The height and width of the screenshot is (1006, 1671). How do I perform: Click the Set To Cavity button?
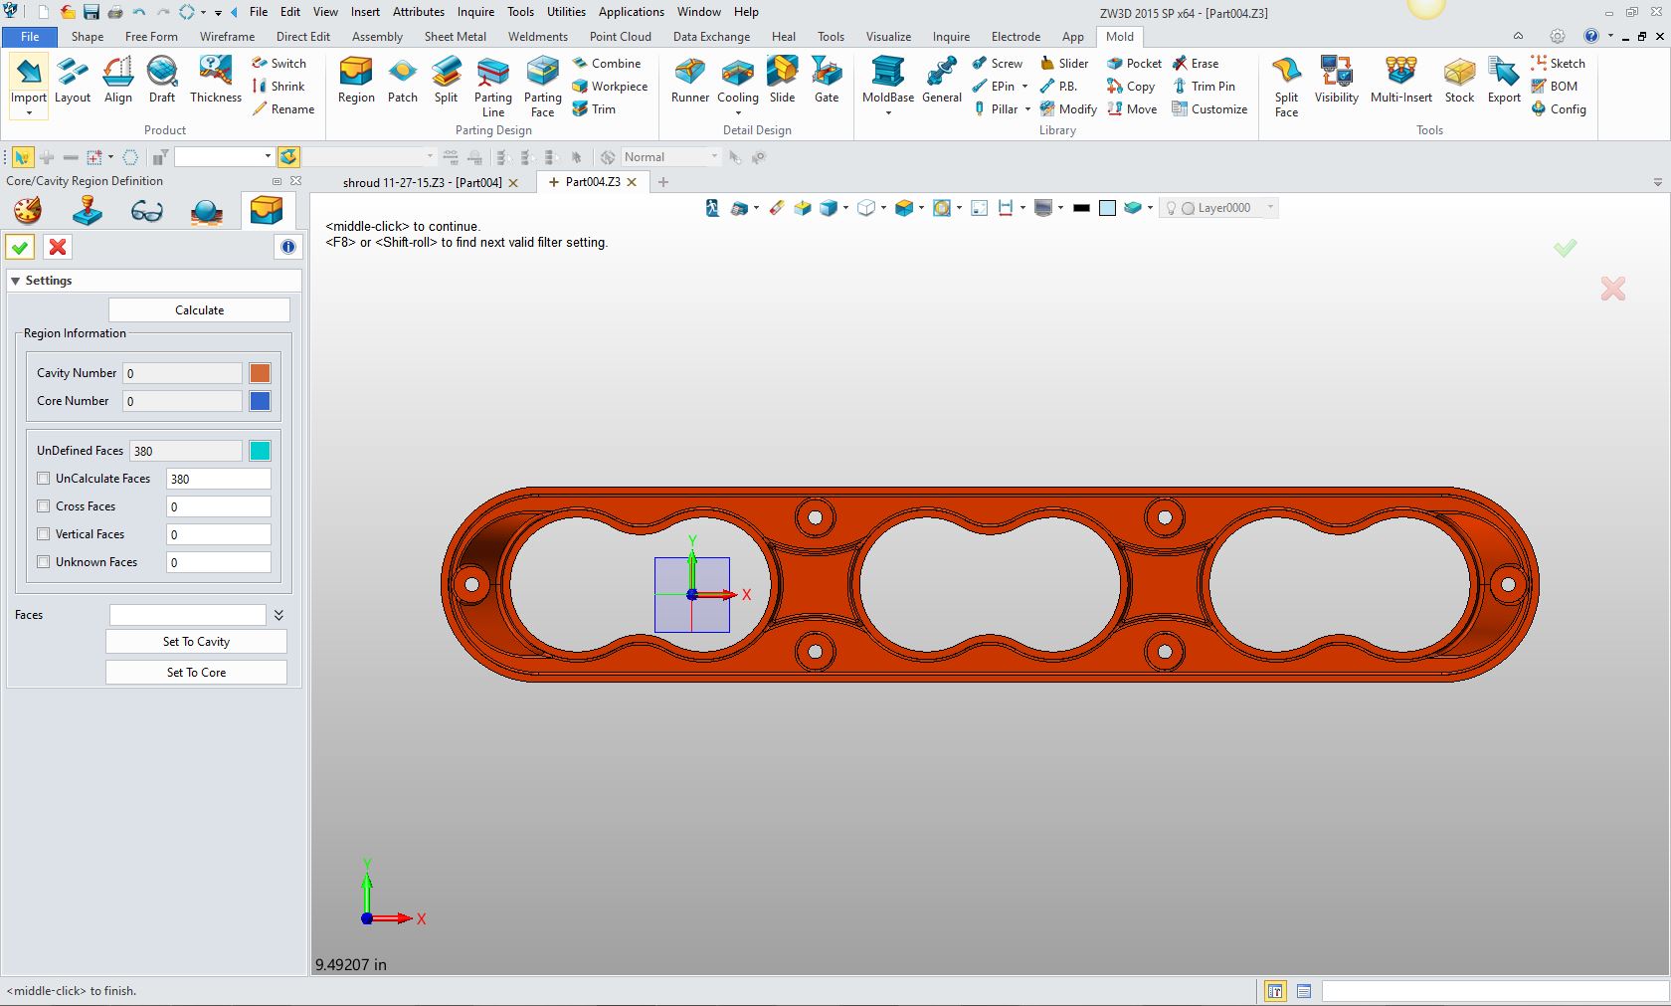pos(196,642)
